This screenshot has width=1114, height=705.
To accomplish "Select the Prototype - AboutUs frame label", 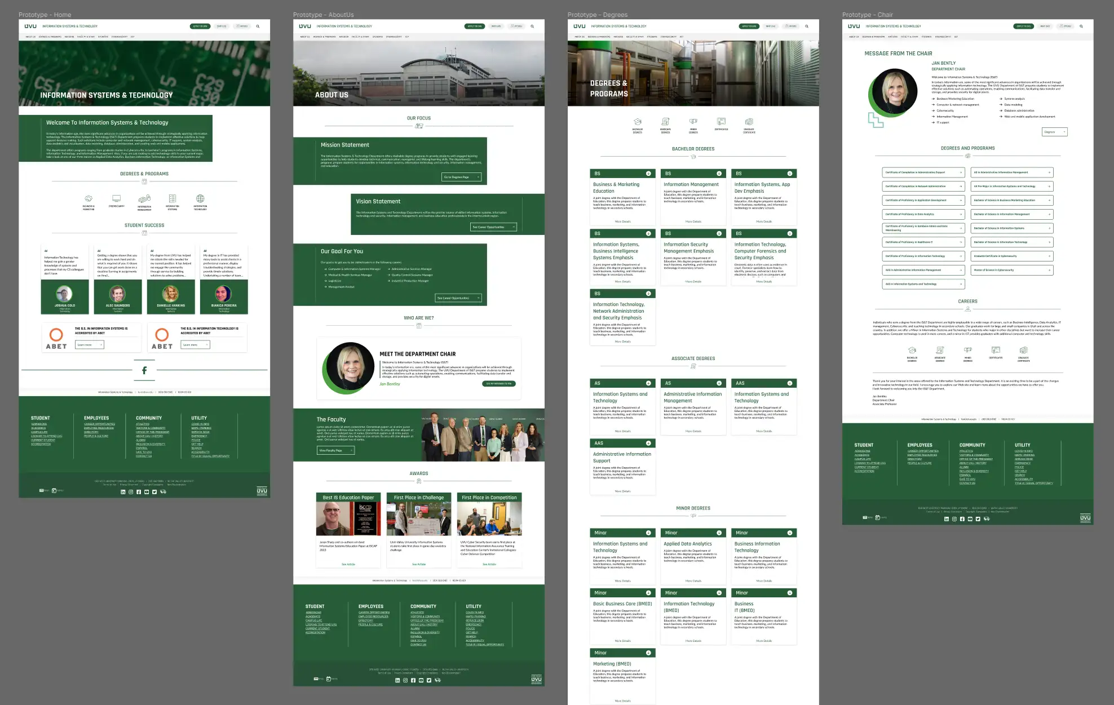I will point(324,15).
